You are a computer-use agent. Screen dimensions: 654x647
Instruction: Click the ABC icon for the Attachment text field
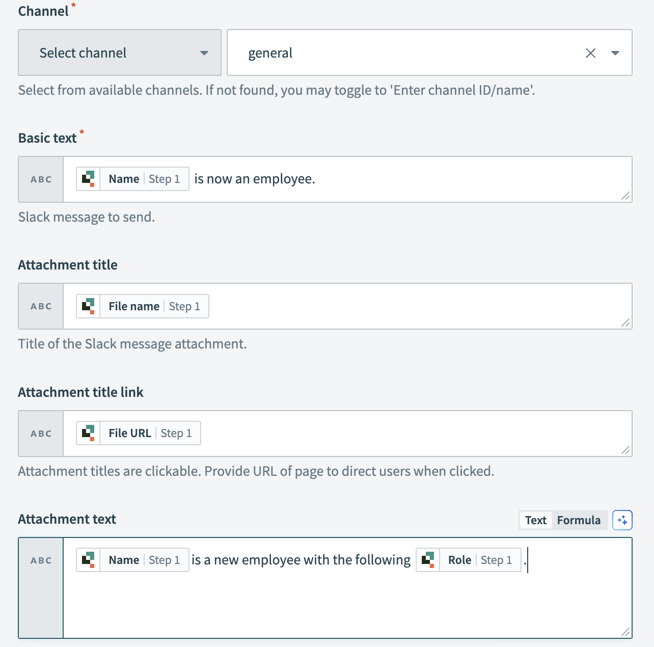[41, 560]
